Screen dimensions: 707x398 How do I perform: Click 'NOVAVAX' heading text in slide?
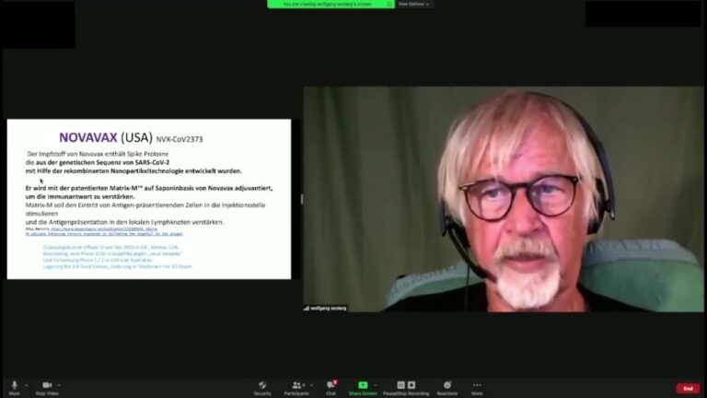(88, 137)
